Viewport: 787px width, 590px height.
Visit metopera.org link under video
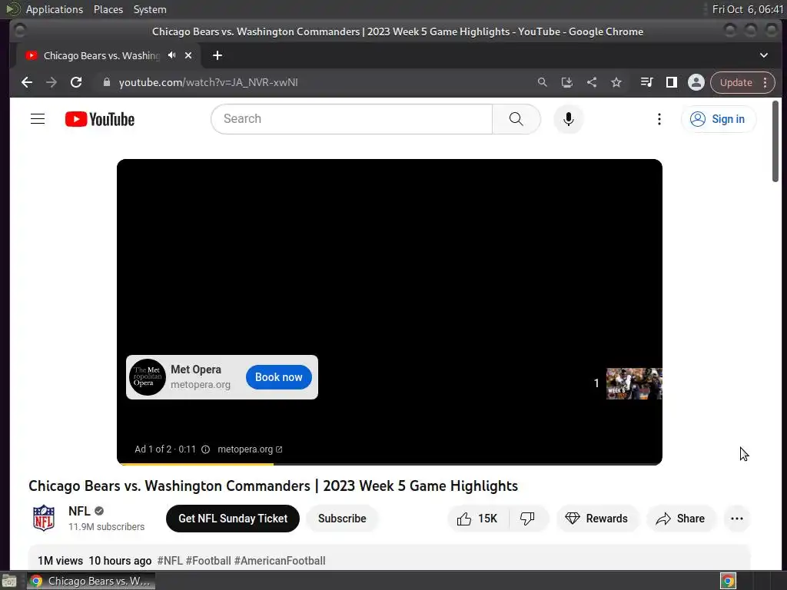(250, 449)
